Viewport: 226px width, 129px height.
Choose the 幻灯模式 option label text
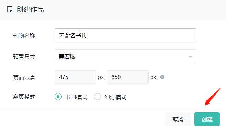coord(115,97)
